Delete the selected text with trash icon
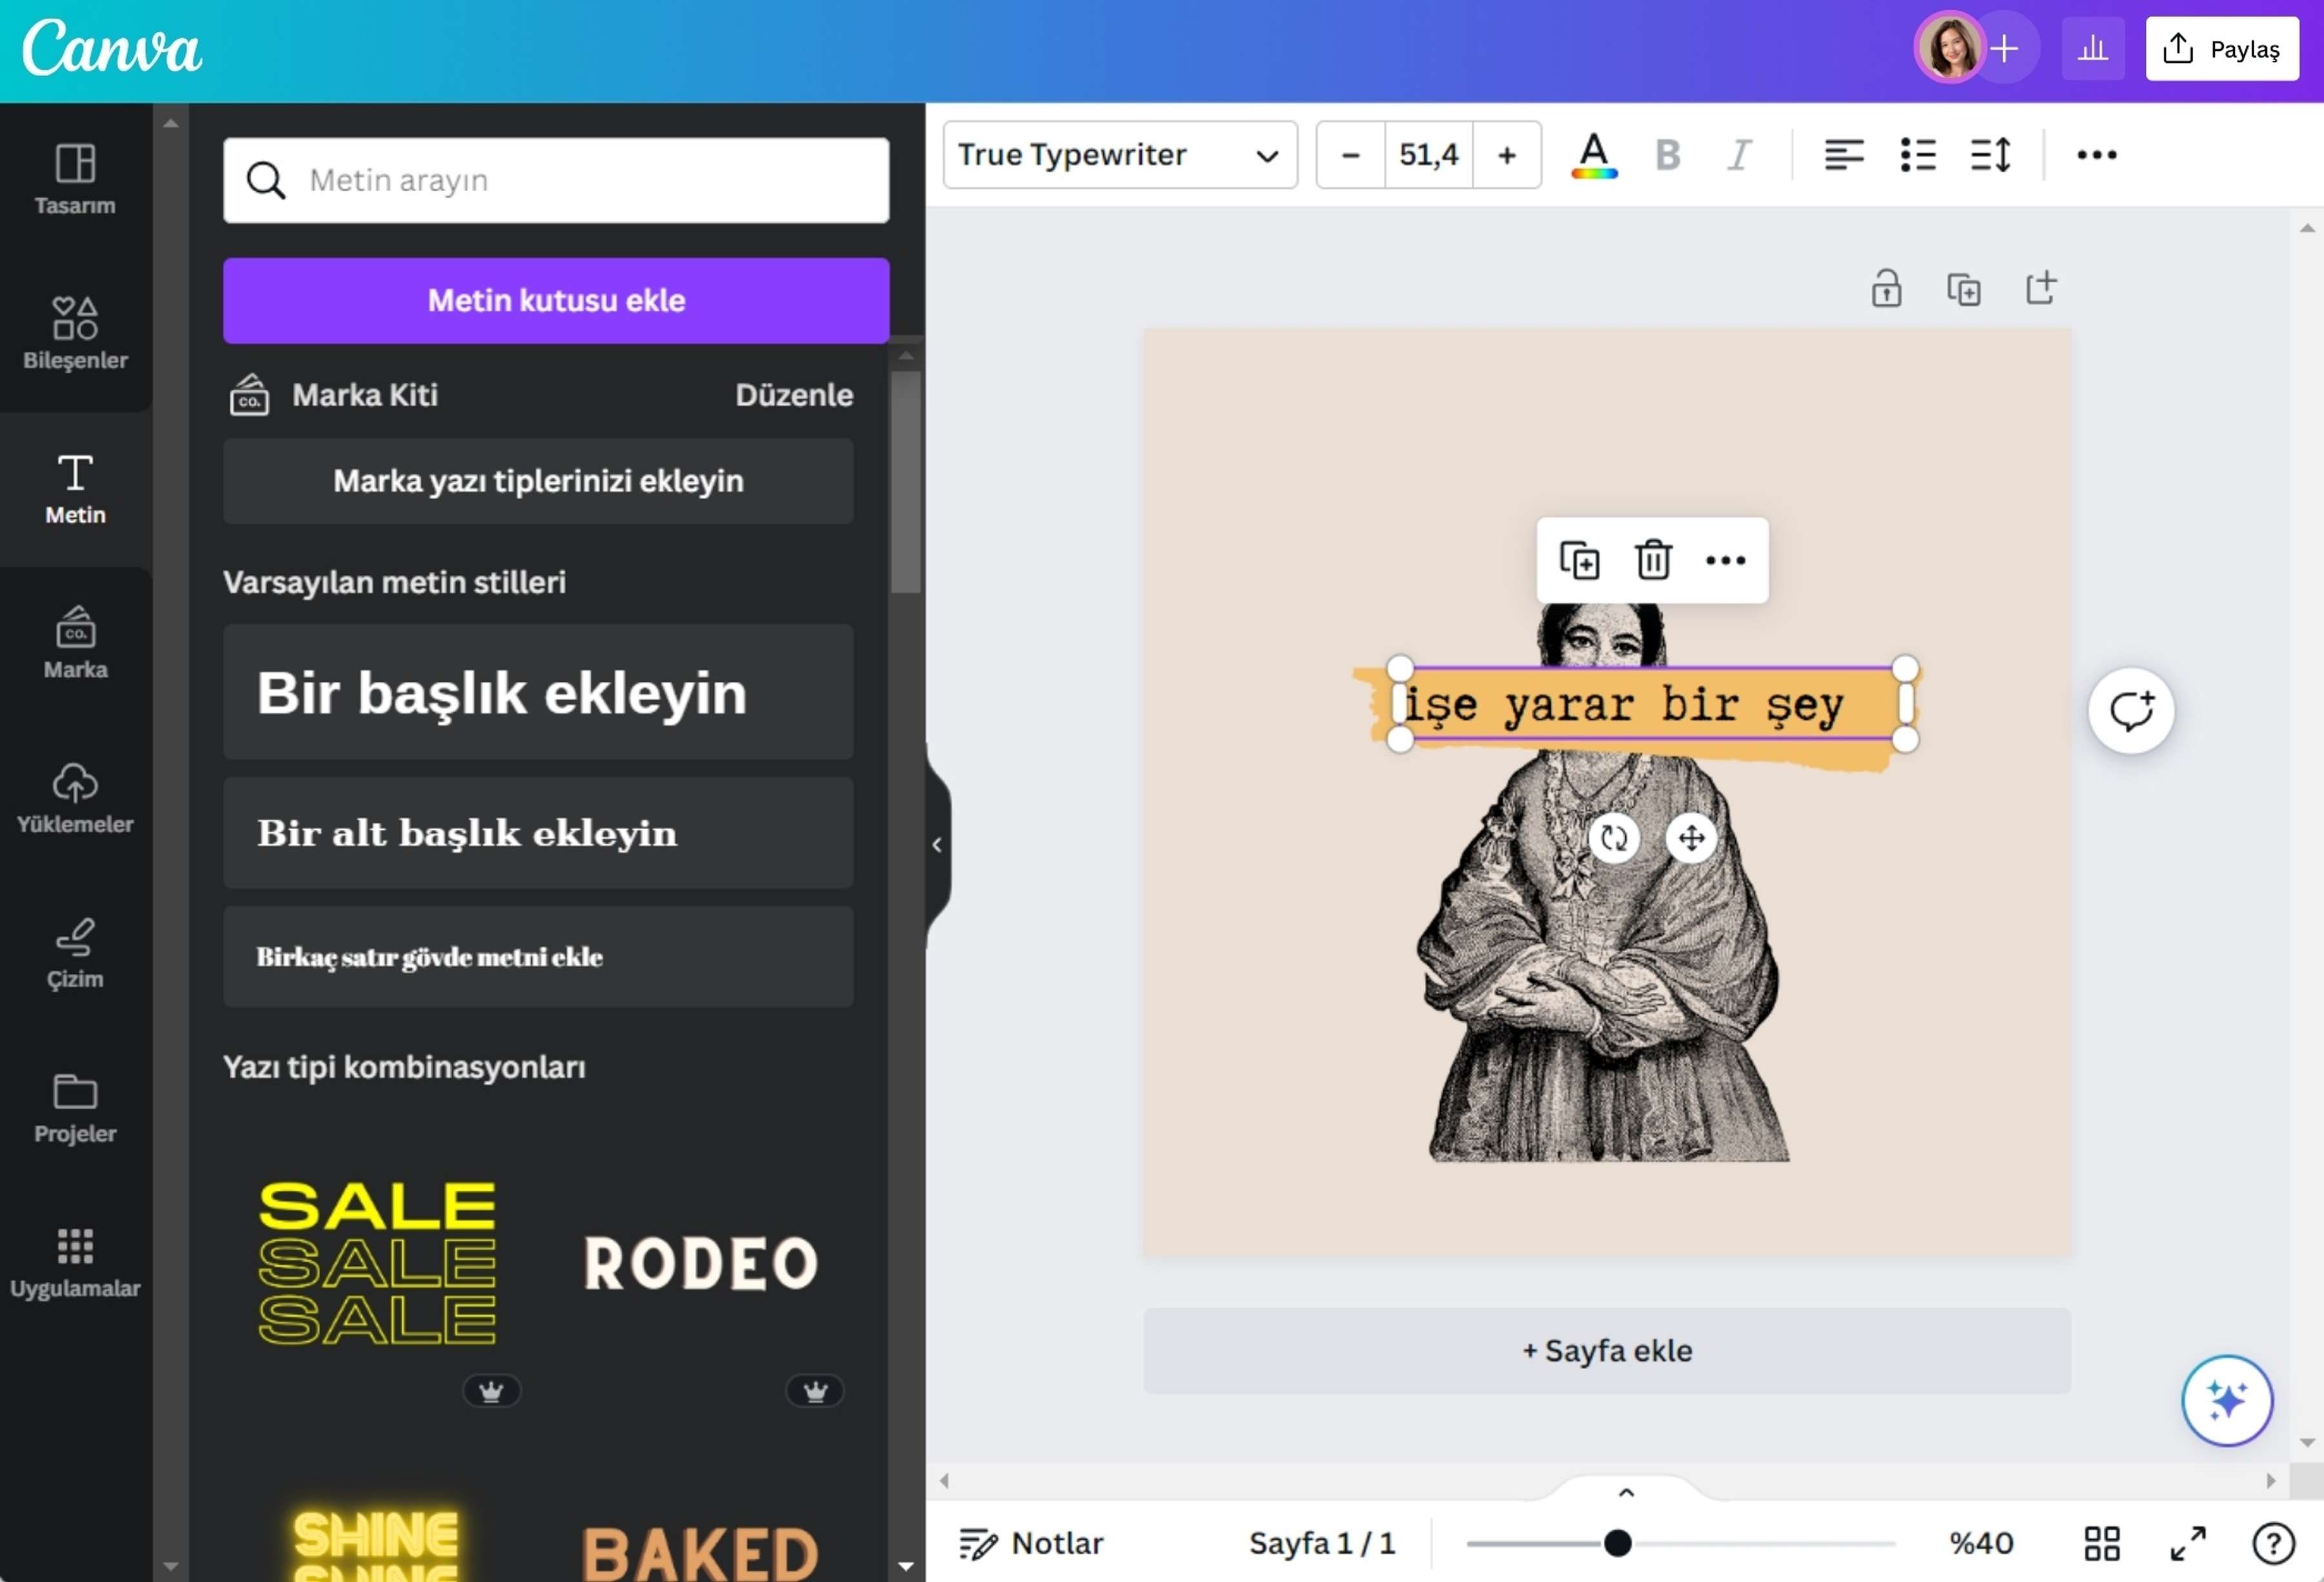Viewport: 2324px width, 1582px height. click(x=1653, y=560)
